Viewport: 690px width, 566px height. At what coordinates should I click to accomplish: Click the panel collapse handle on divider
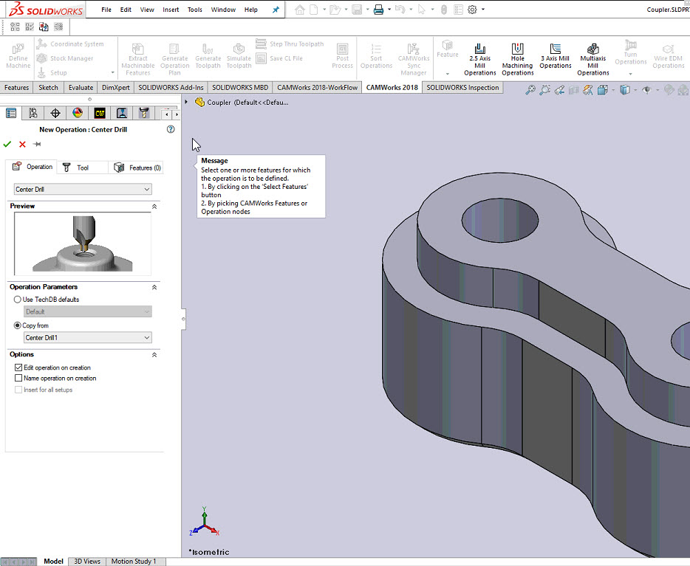click(x=183, y=319)
